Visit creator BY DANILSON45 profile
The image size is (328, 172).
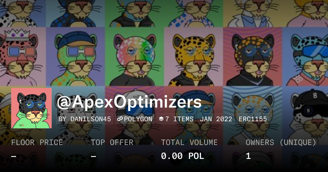click(x=85, y=119)
